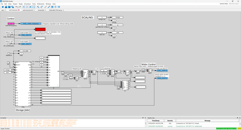Switch to the PythonBlk FFfb-test.py tab
241x130 pixels.
tap(55, 10)
